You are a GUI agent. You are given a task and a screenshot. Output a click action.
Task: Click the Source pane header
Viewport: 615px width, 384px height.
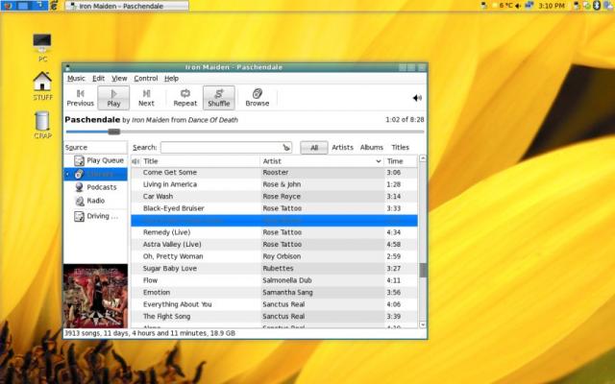pyautogui.click(x=95, y=147)
